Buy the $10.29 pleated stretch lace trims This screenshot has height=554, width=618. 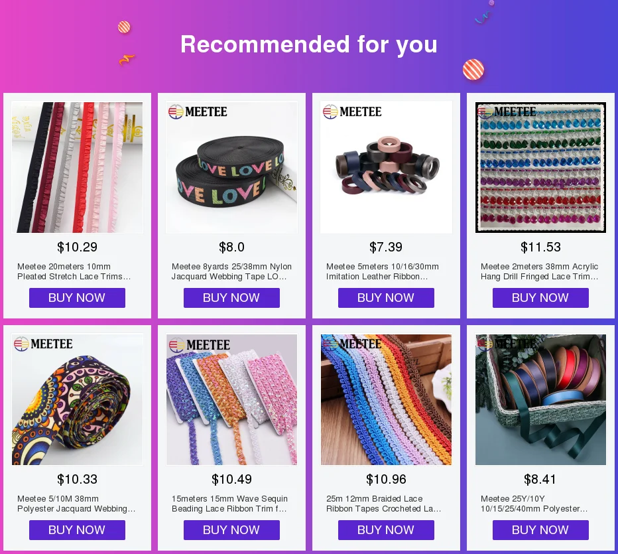77,298
